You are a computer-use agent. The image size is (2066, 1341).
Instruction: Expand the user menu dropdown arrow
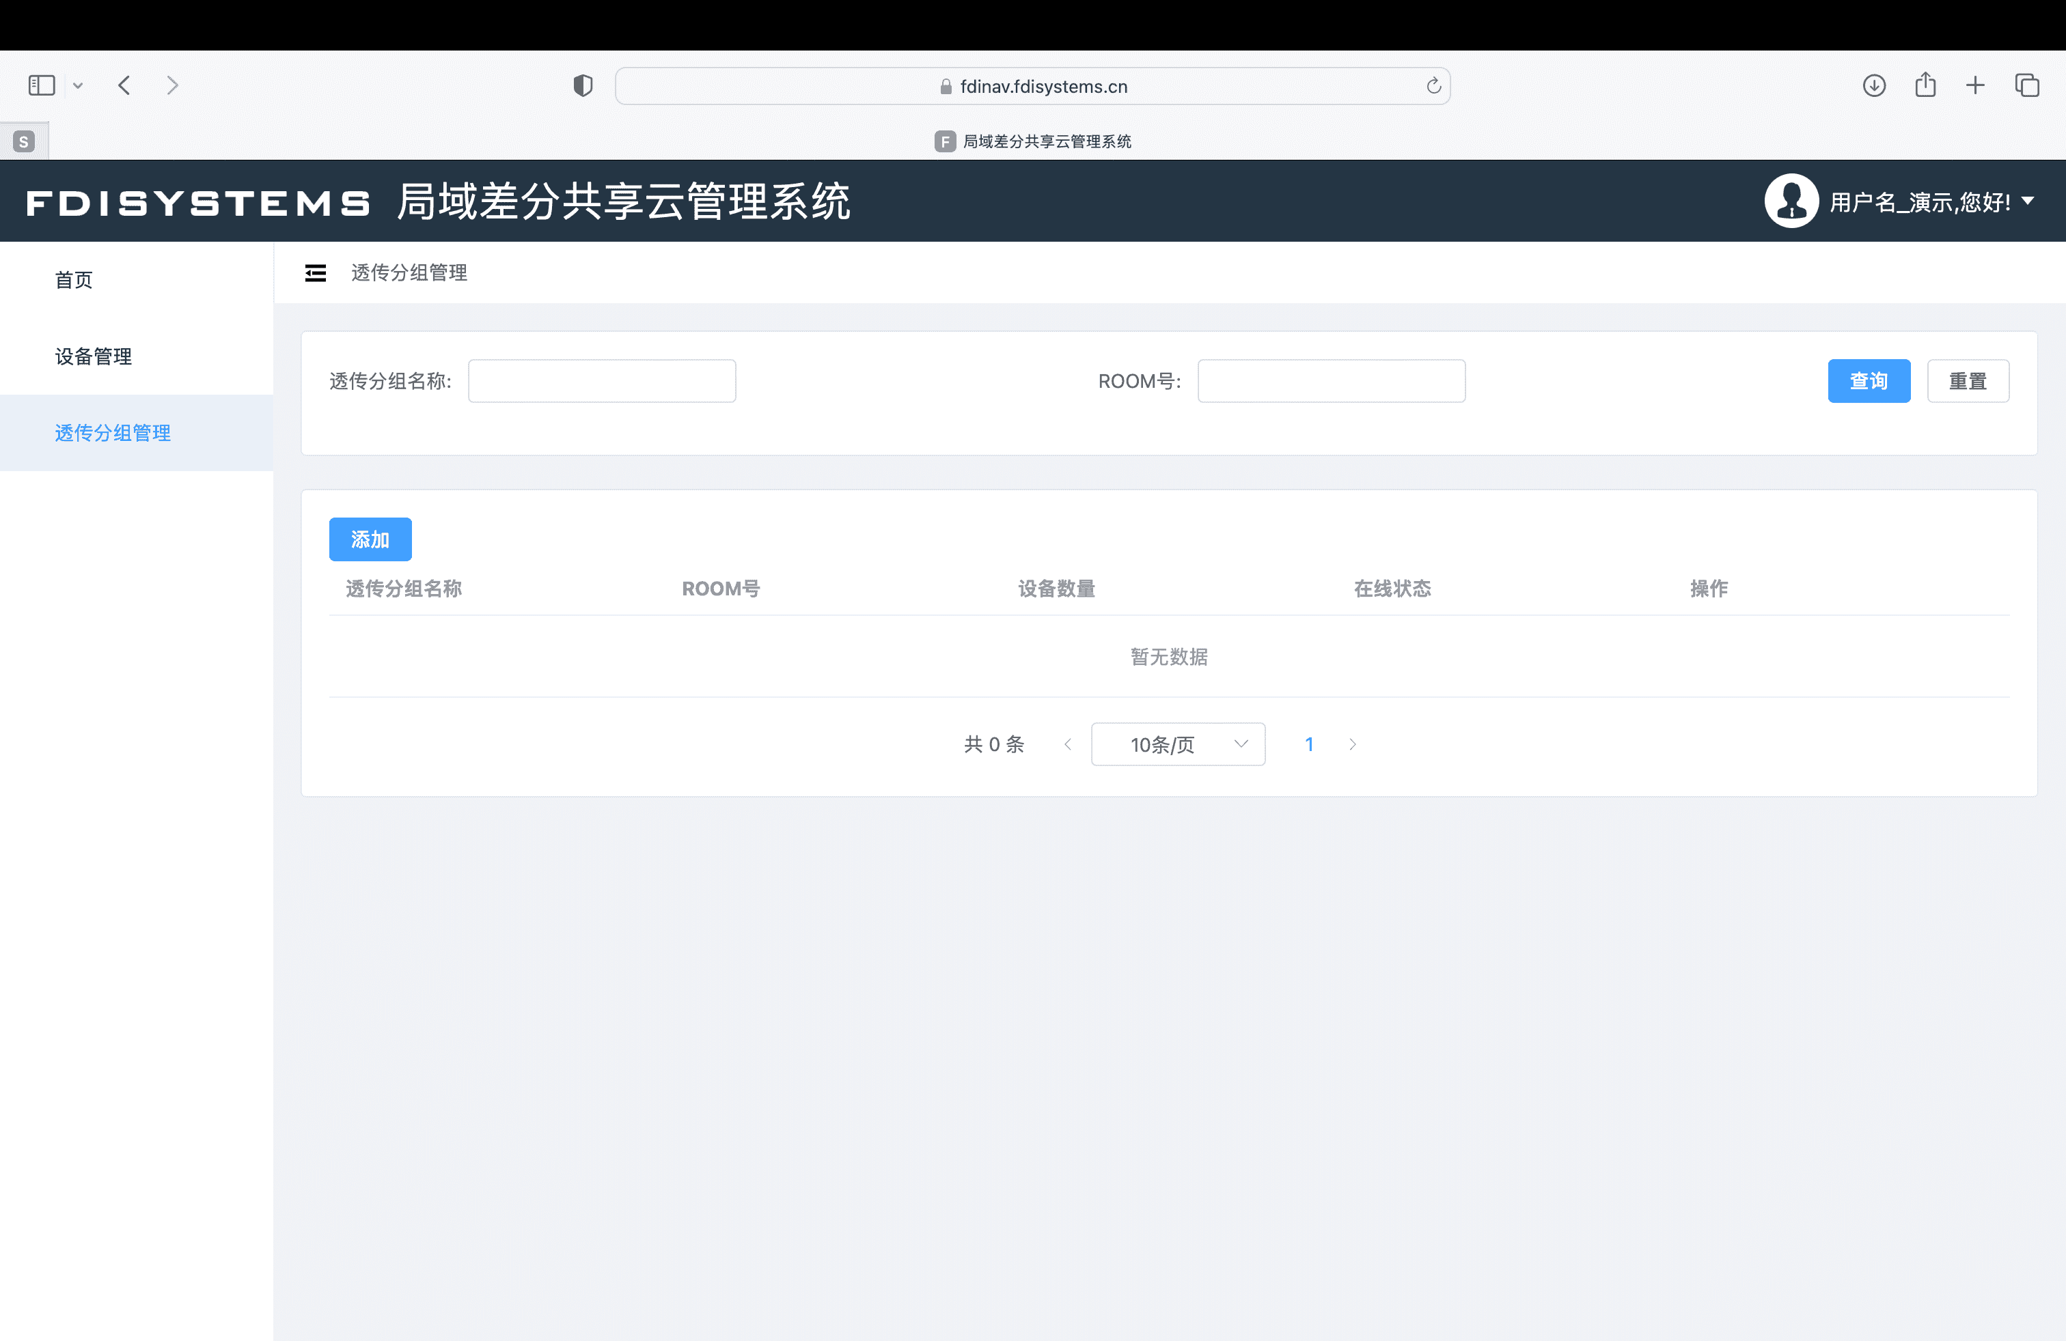coord(2028,201)
